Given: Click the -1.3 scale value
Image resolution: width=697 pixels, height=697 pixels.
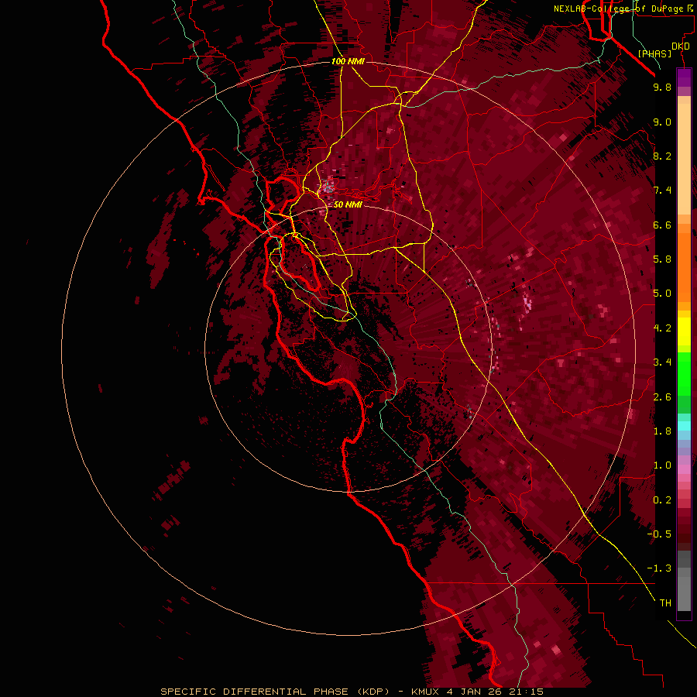Looking at the screenshot, I should click(659, 568).
